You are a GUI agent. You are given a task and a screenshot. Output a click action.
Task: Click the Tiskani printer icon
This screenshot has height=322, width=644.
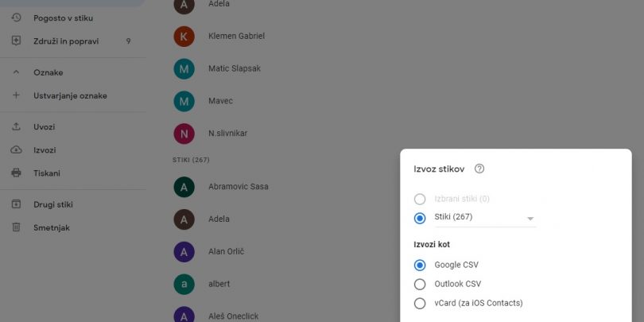pos(16,173)
